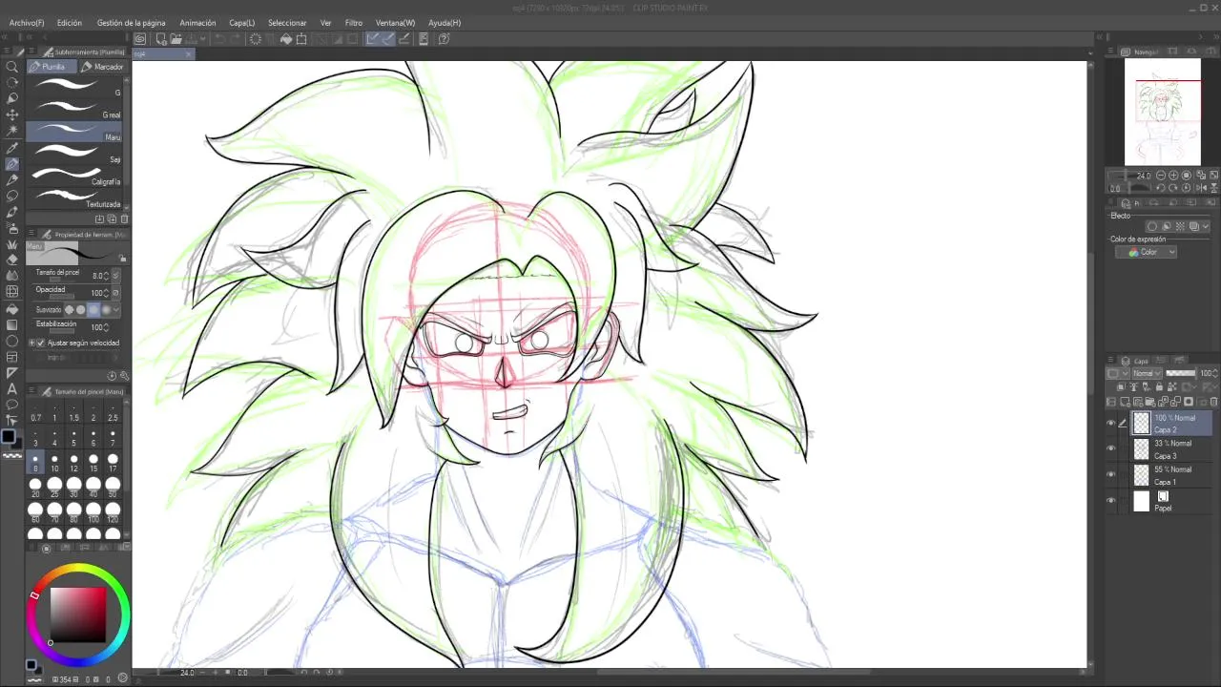Expand Suavizado anti-aliasing dropdown arrow
Screen dimensions: 1221x687
(116, 309)
